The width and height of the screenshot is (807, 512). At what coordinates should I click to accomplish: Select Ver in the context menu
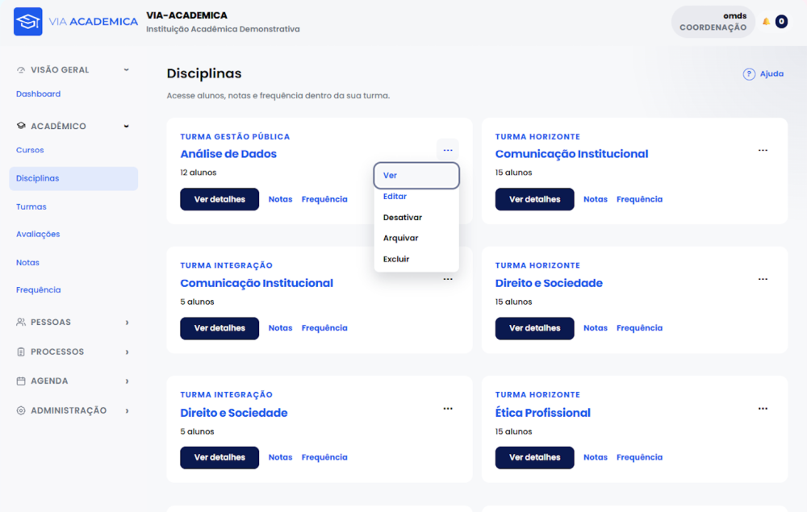tap(416, 176)
